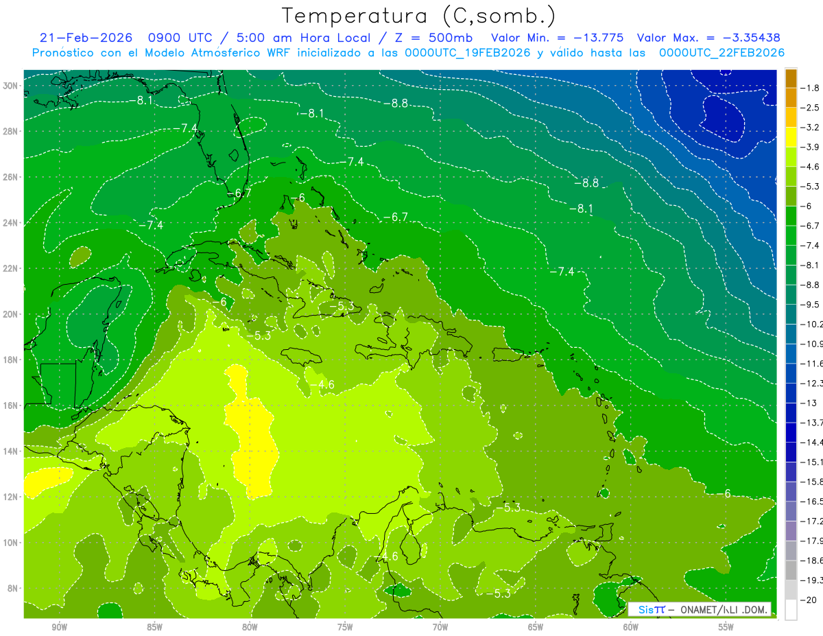
Task: Click the 90W longitude axis label
Action: pyautogui.click(x=59, y=627)
